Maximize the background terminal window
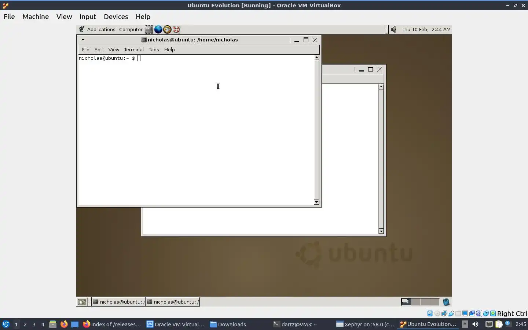This screenshot has width=528, height=330. pos(370,69)
